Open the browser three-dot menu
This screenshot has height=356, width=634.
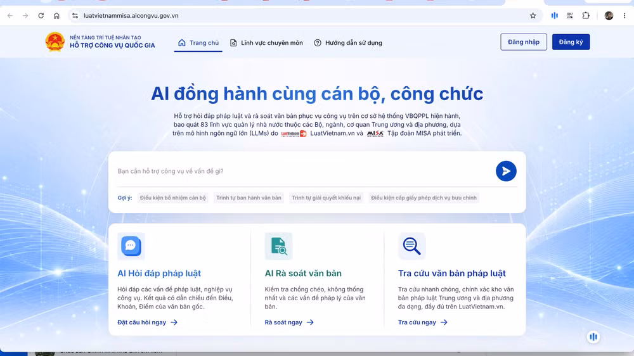click(x=624, y=16)
